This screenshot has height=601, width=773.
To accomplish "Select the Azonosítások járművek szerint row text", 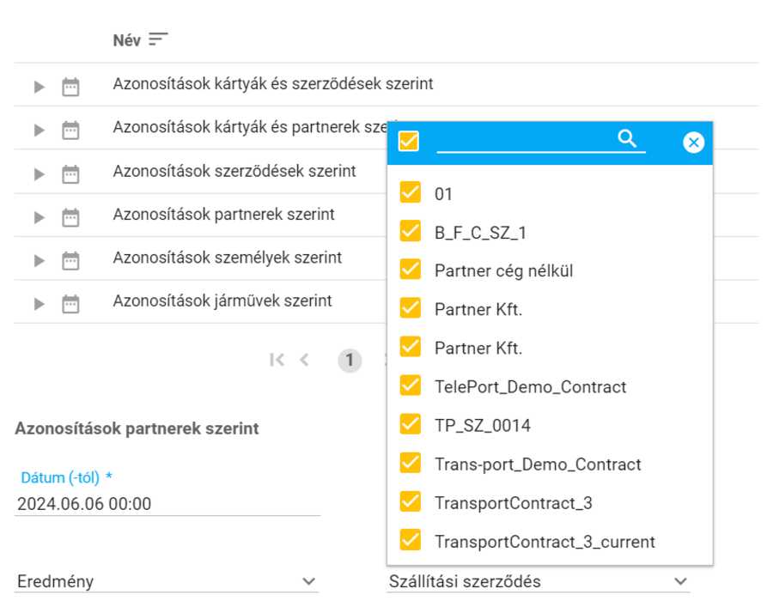I will point(222,301).
